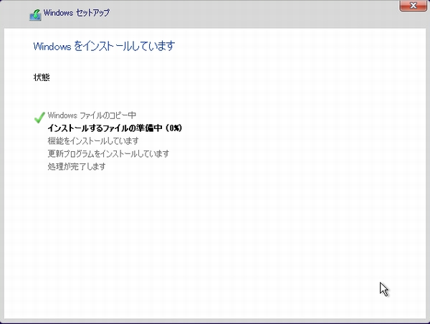Select 'インストールするファイルの準備中 (0%)' step
430x324 pixels.
tap(115, 128)
